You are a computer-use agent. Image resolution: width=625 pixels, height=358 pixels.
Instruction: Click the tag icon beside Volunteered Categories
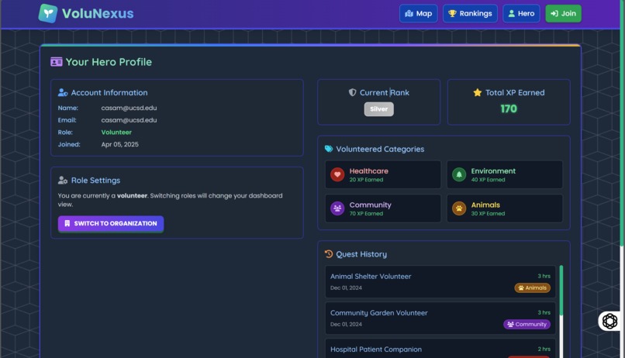(329, 149)
